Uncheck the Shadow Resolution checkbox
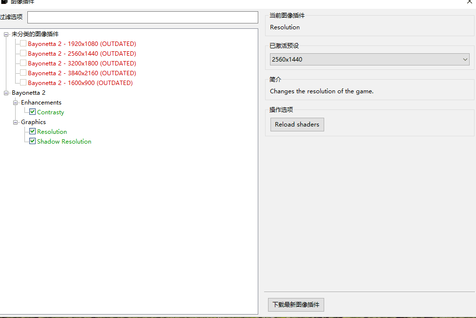Viewport: 476px width, 318px height. point(33,141)
